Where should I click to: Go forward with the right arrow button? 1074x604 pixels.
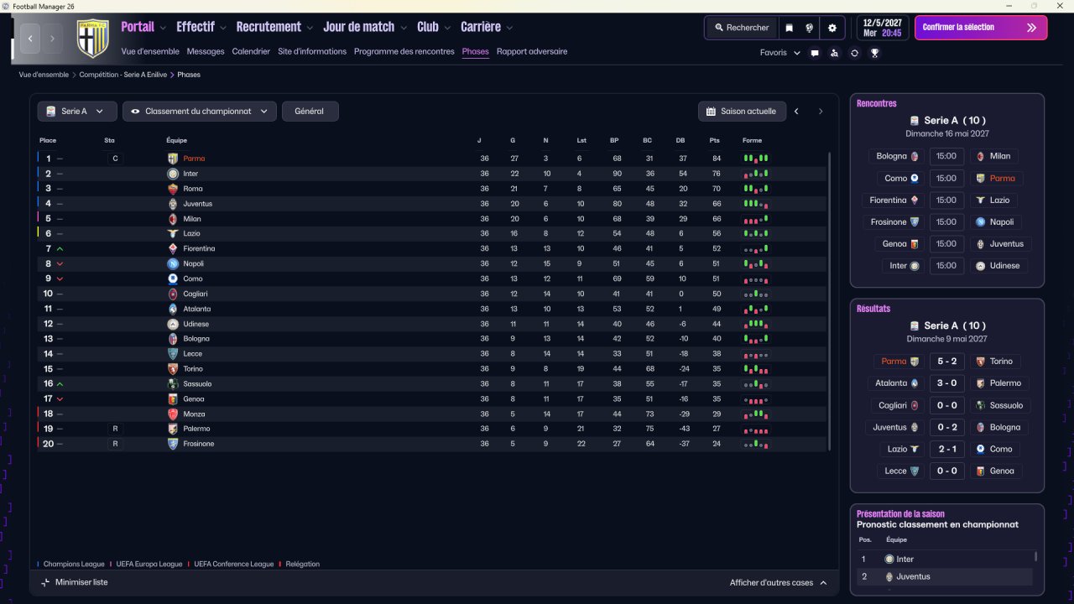52,39
